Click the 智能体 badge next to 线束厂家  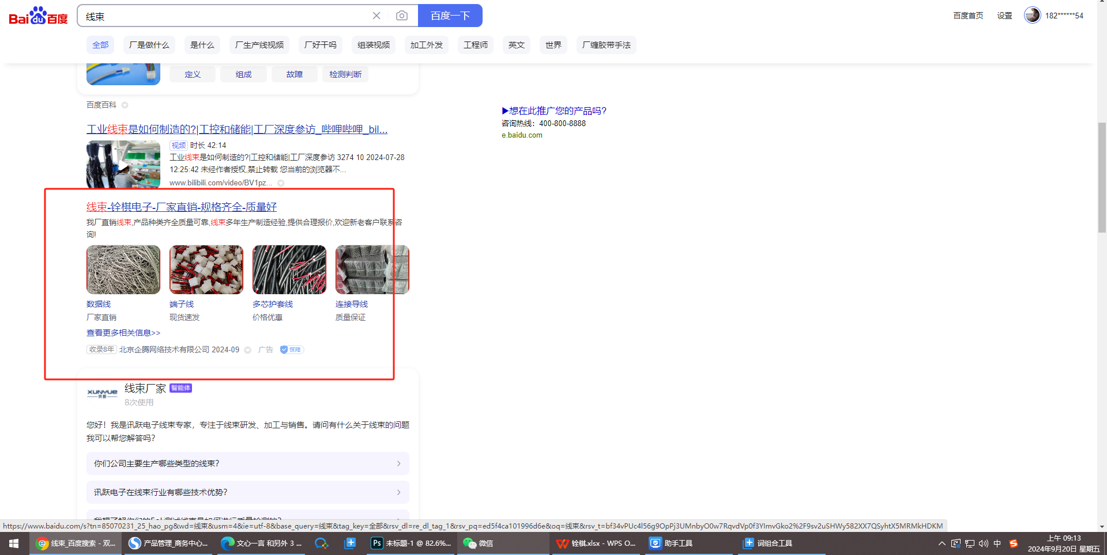pos(181,388)
